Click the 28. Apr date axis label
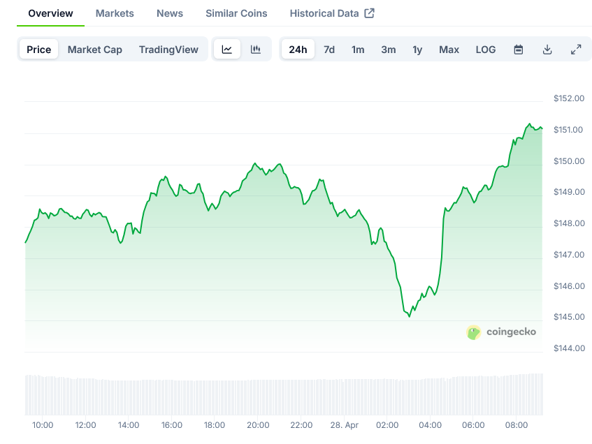592x444 pixels. click(345, 425)
